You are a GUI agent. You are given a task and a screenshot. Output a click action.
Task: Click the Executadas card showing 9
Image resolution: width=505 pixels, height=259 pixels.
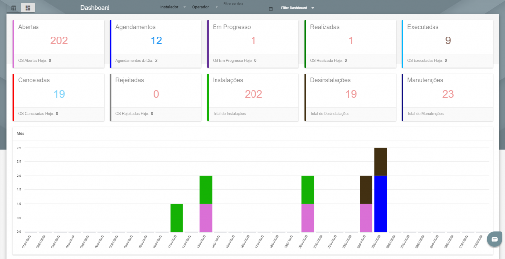click(x=447, y=44)
